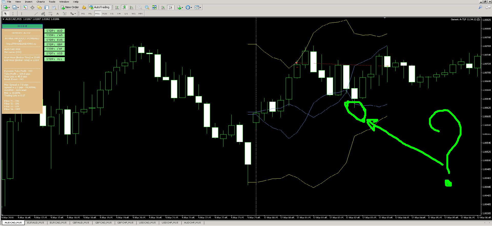Select the Fibonacci retracement tool
The width and height of the screenshot is (492, 226).
tap(50, 14)
